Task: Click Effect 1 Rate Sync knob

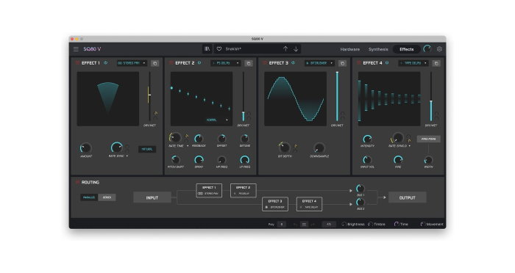Action: tap(116, 148)
